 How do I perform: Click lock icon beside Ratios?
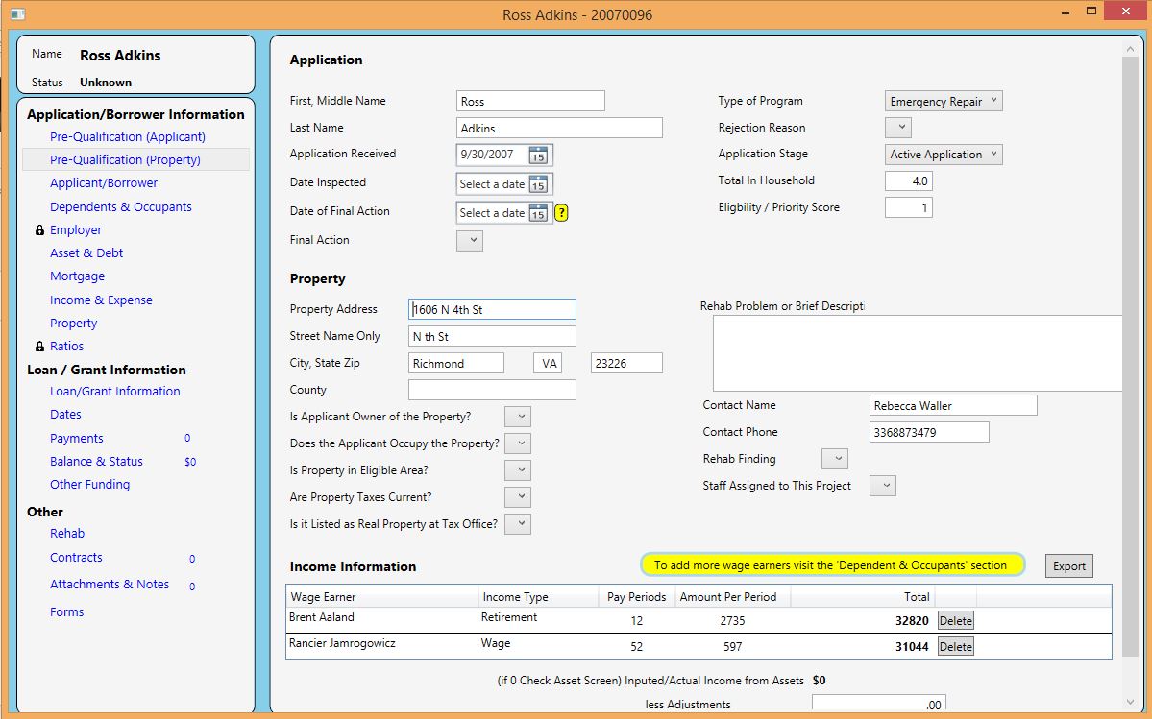pos(39,347)
